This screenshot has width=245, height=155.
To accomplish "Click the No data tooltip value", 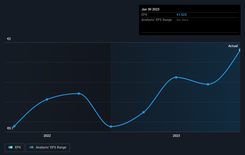I will point(182,20).
